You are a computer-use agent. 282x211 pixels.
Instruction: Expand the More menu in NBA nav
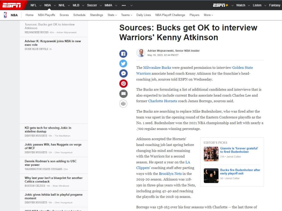(x=208, y=15)
